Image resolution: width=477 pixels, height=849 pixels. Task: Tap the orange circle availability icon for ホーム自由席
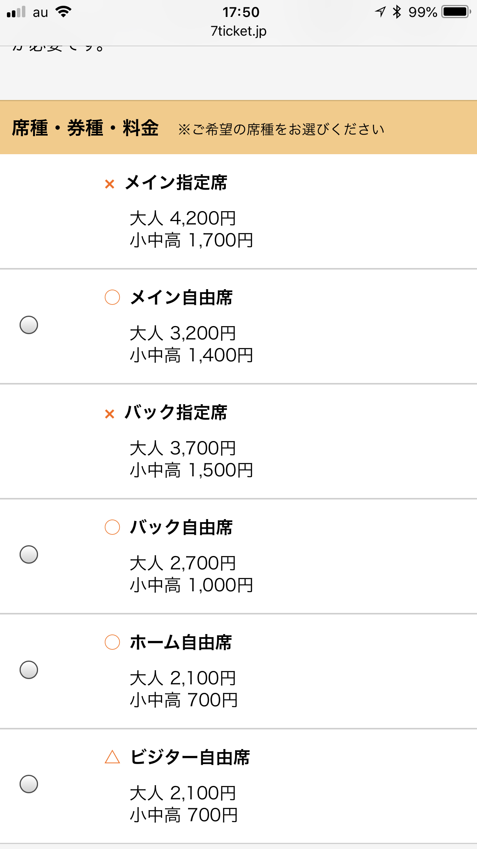[x=112, y=642]
